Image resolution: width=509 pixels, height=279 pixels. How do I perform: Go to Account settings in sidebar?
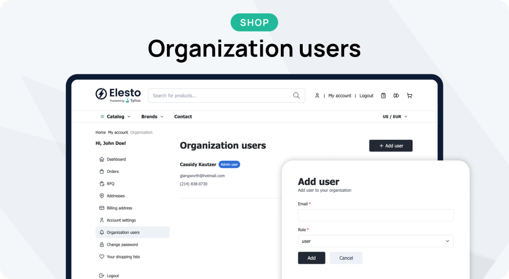click(121, 220)
